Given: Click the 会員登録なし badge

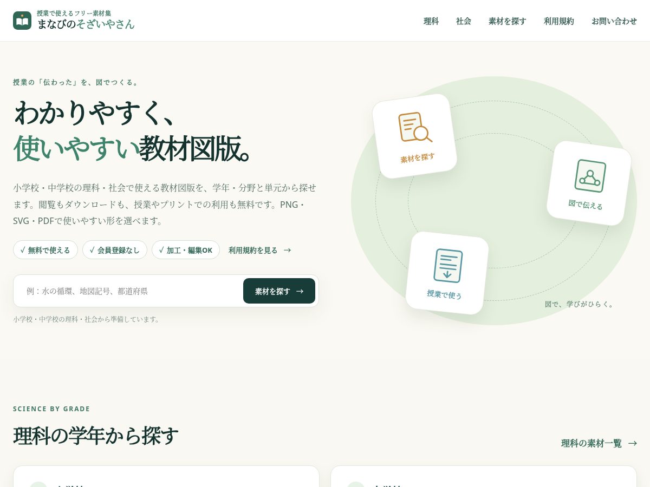Looking at the screenshot, I should [x=115, y=250].
